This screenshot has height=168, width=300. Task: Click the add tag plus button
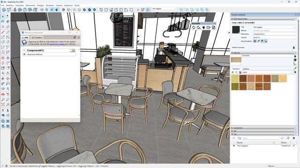[x=233, y=138]
